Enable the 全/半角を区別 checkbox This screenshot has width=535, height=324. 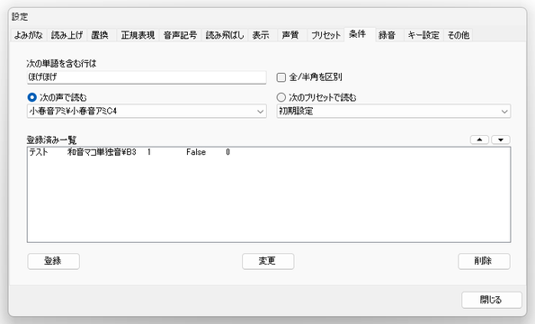point(281,77)
